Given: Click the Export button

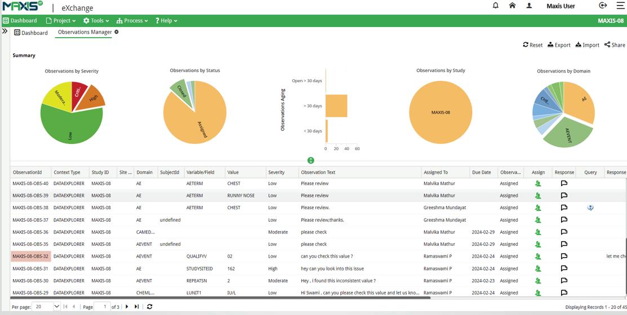Looking at the screenshot, I should coord(559,45).
